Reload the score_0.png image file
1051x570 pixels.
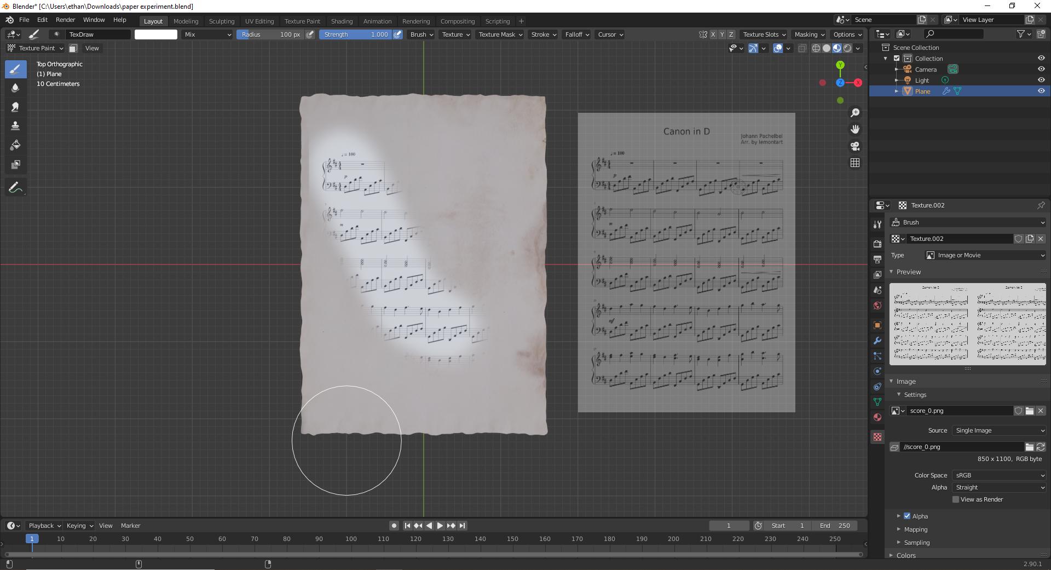1041,447
